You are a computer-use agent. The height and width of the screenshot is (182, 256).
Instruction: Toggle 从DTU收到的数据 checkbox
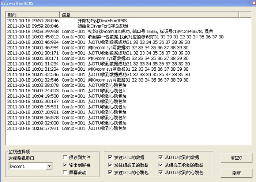161,157
